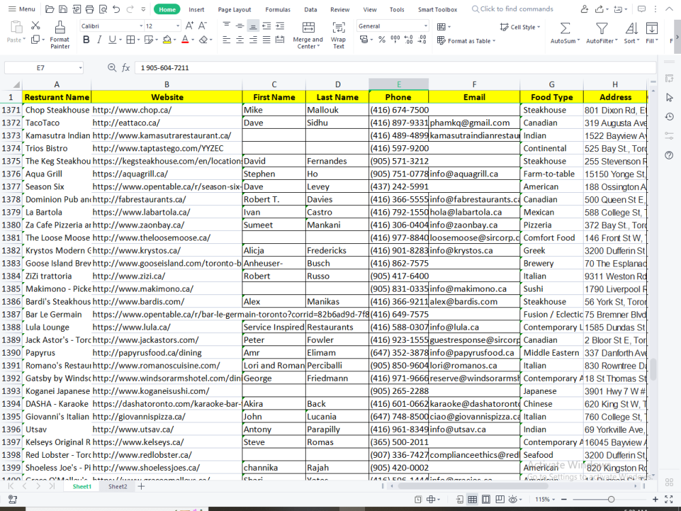Expand the Name Box dropdown arrow
The height and width of the screenshot is (511, 681).
[x=80, y=67]
